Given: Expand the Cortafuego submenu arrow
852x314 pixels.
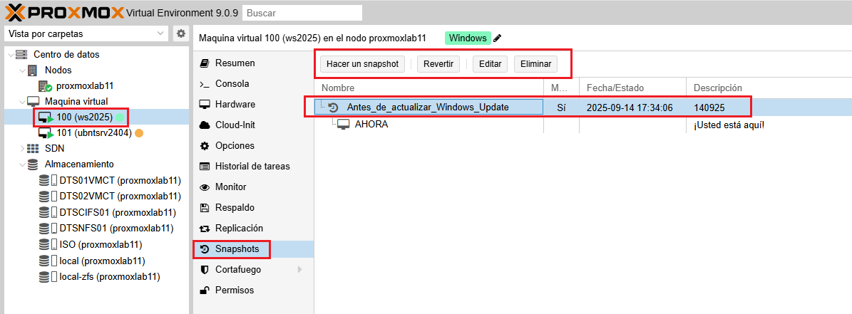Looking at the screenshot, I should point(300,269).
